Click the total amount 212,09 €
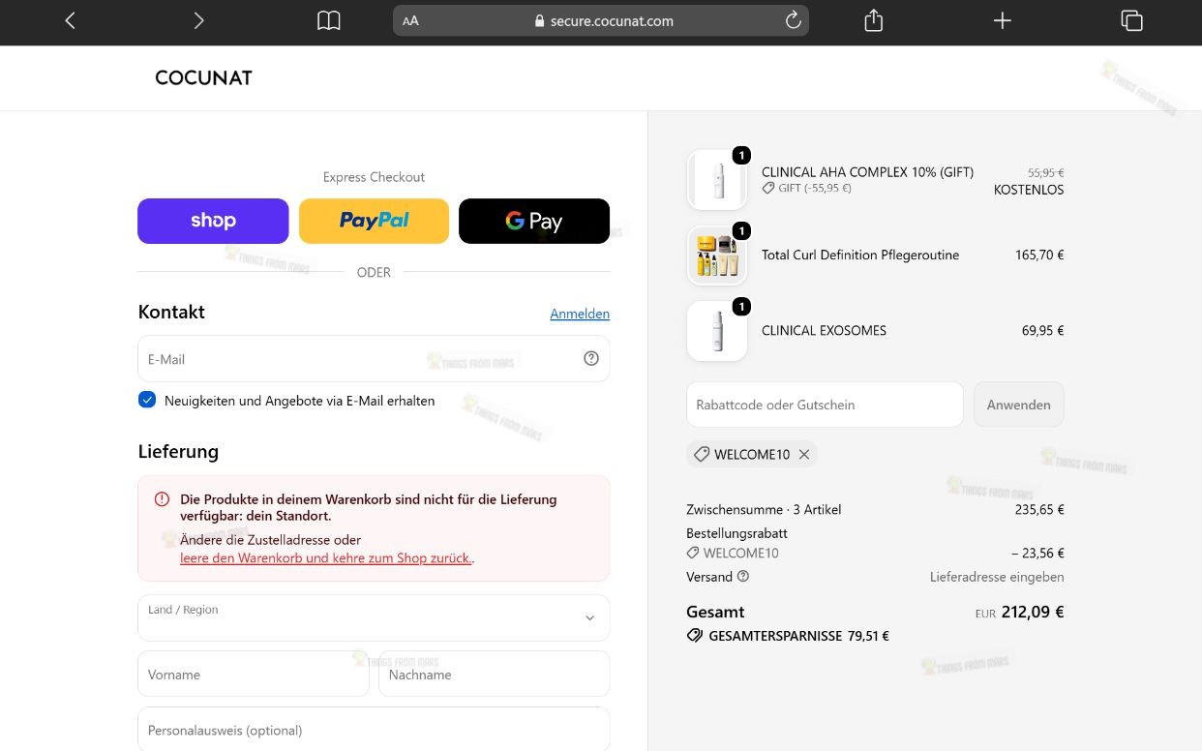The image size is (1202, 751). tap(1033, 612)
